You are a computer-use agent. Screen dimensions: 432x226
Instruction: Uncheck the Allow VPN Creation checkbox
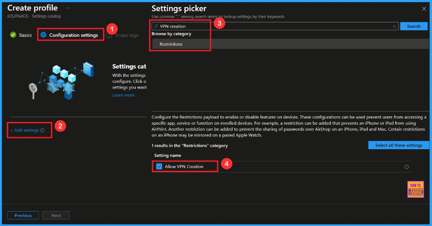[159, 166]
